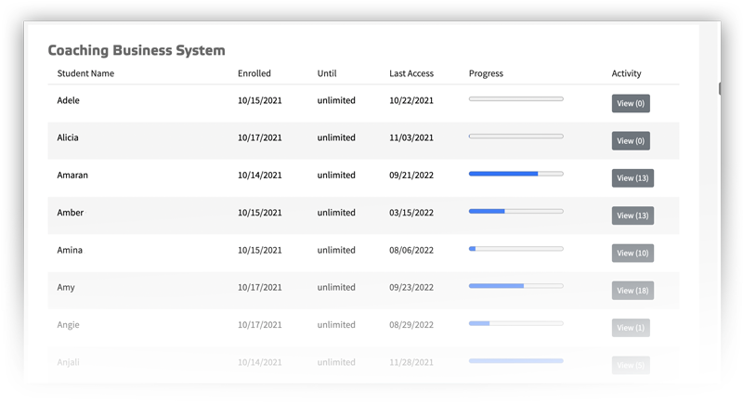743x404 pixels.
Task: Open Amy's View (18) activity
Action: pyautogui.click(x=632, y=291)
